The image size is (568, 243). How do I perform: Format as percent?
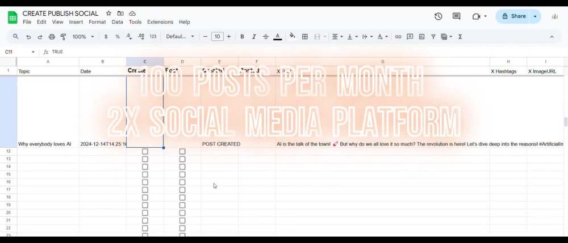point(118,36)
